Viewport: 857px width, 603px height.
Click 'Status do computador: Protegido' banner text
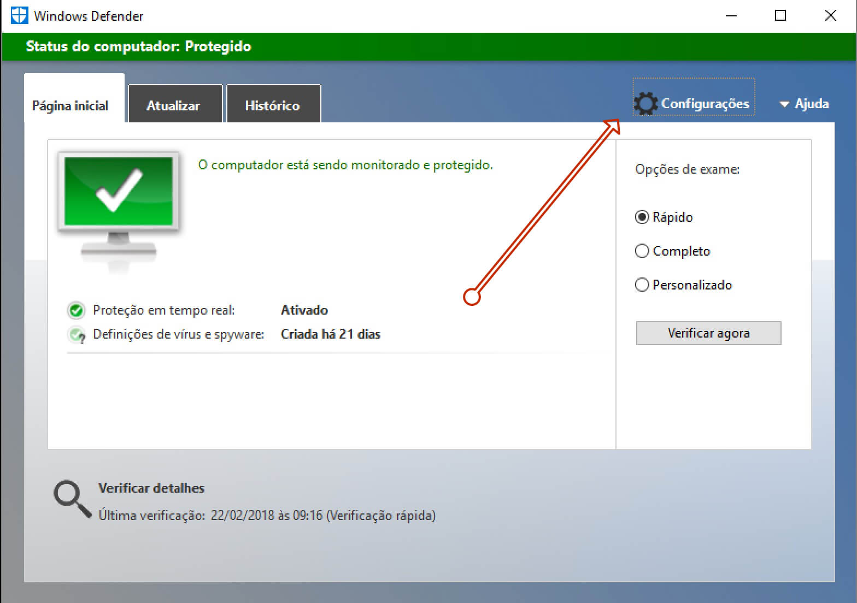(139, 46)
